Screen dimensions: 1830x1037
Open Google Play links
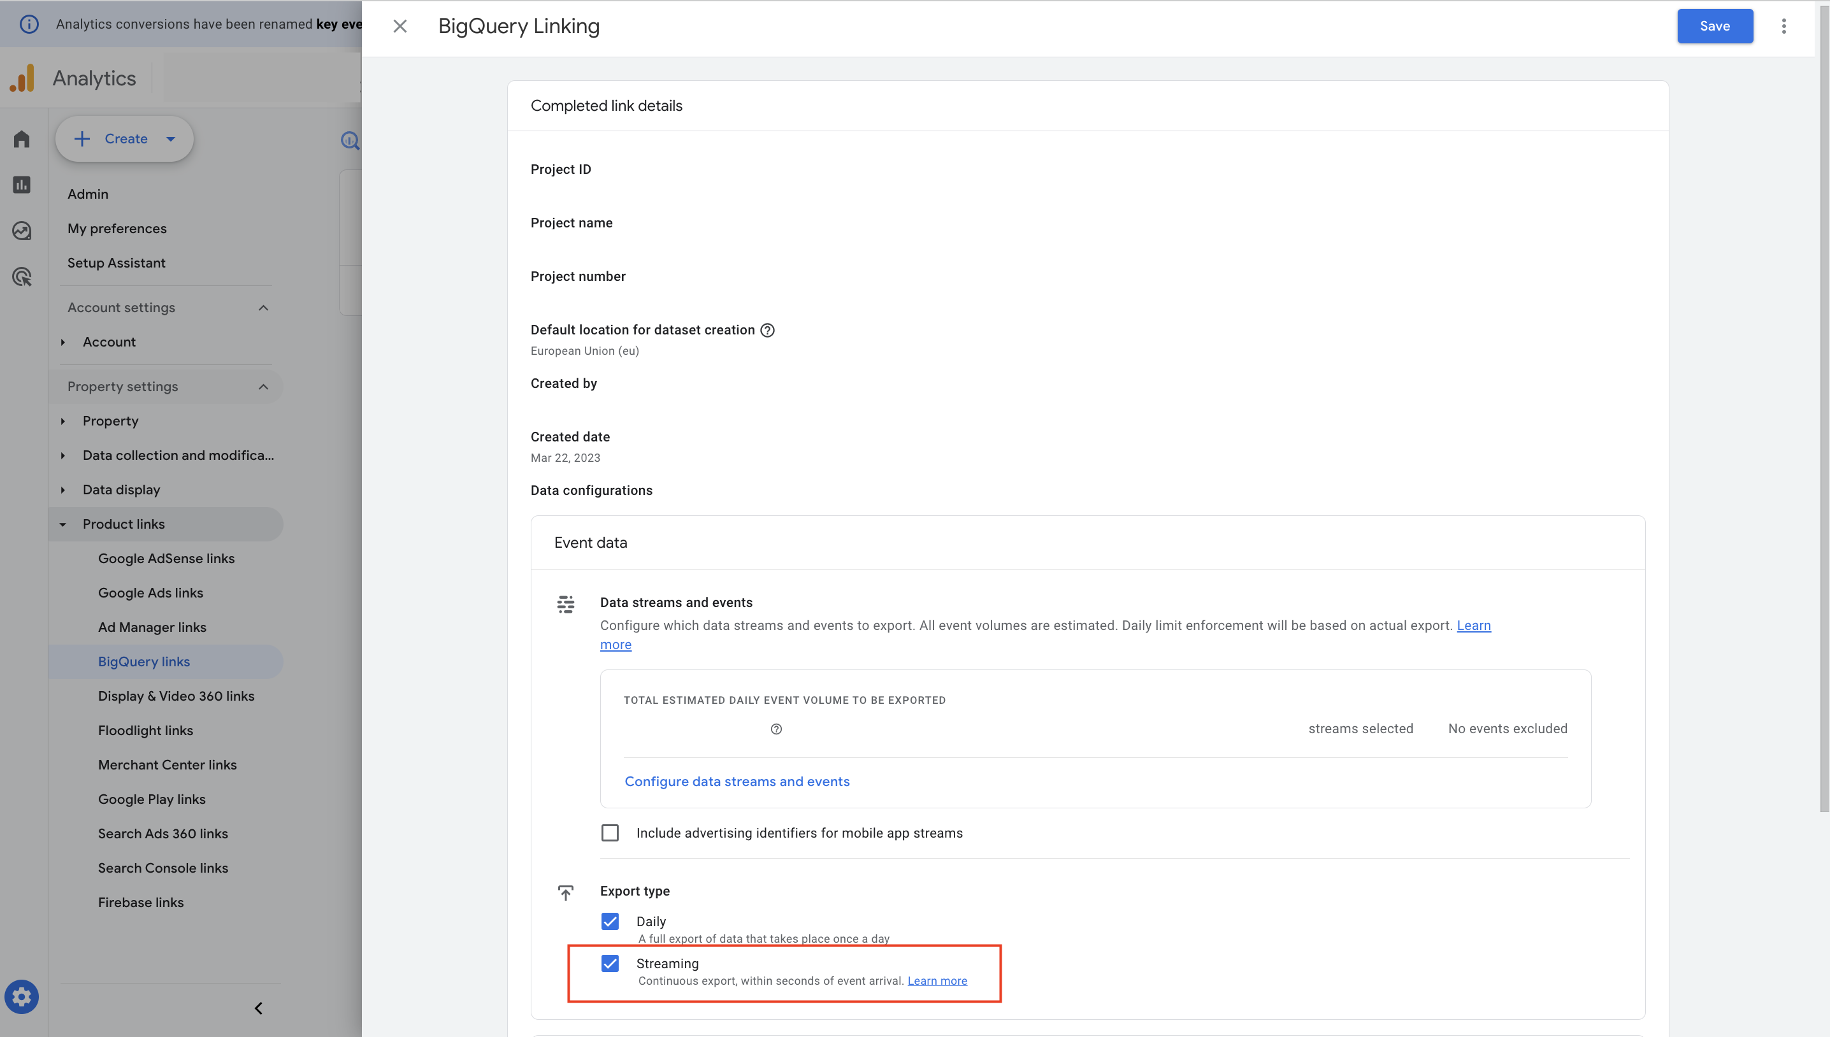(x=152, y=799)
